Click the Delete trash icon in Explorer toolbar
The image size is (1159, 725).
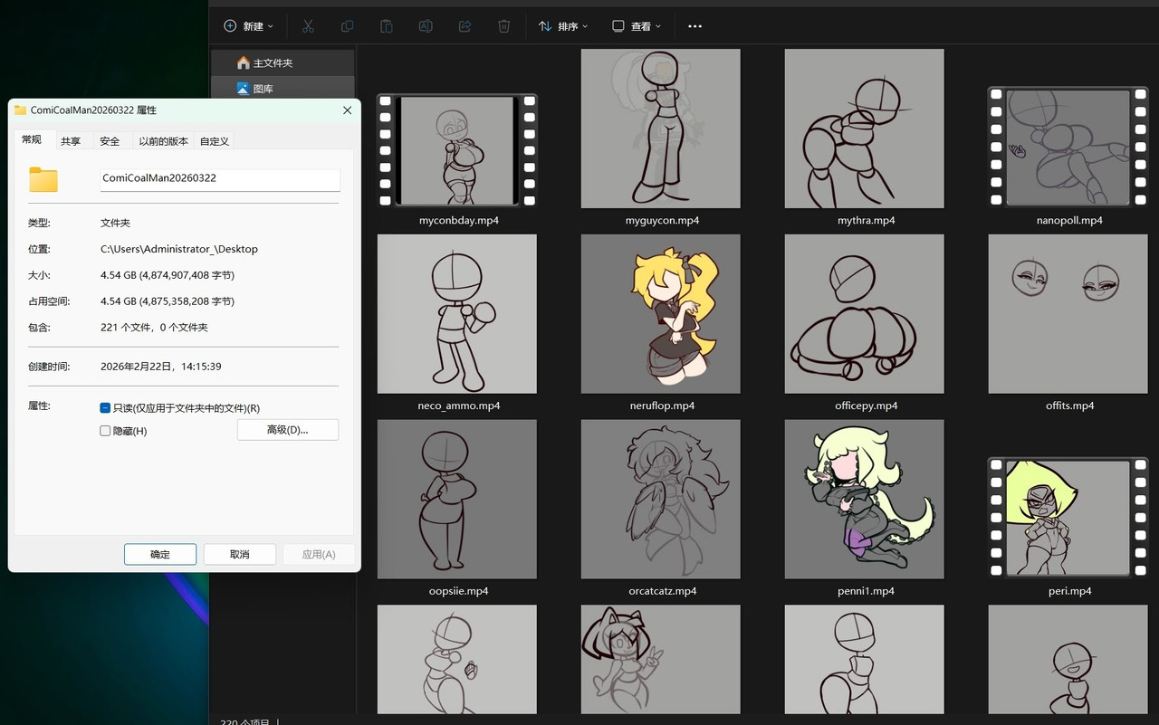(x=504, y=26)
